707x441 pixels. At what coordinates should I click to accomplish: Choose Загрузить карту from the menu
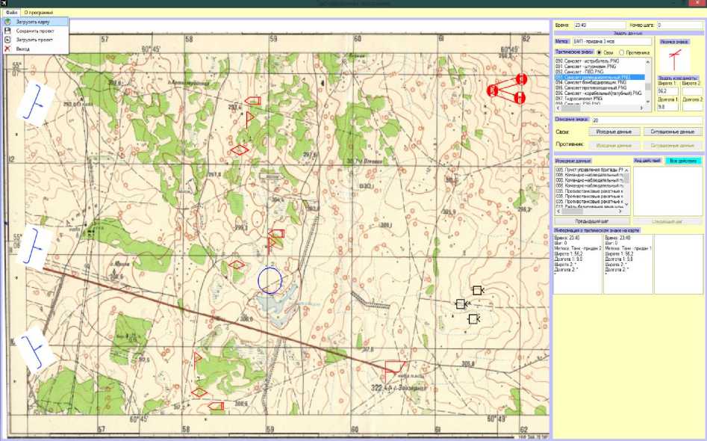pyautogui.click(x=35, y=22)
